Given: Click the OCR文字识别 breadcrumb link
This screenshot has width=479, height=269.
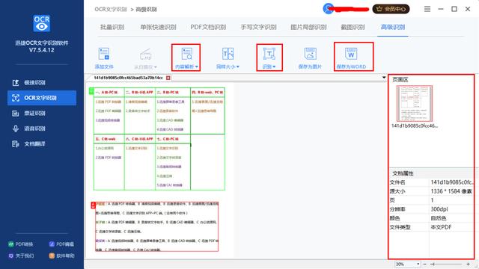Looking at the screenshot, I should (111, 10).
